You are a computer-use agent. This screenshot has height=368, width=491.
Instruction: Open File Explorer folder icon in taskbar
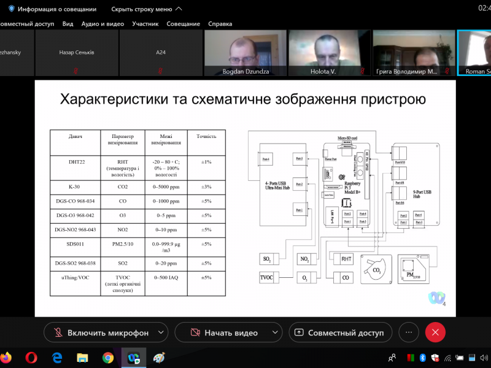(83, 358)
